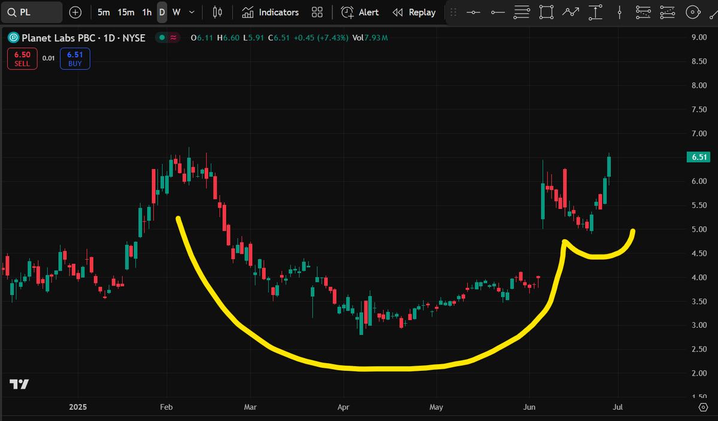The height and width of the screenshot is (421, 718).
Task: Start bar Replay mode
Action: pyautogui.click(x=414, y=12)
